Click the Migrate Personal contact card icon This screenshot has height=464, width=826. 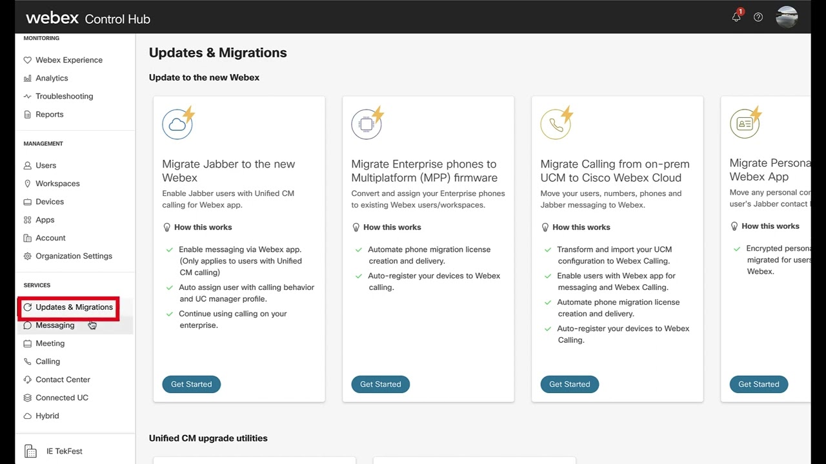[x=746, y=122]
